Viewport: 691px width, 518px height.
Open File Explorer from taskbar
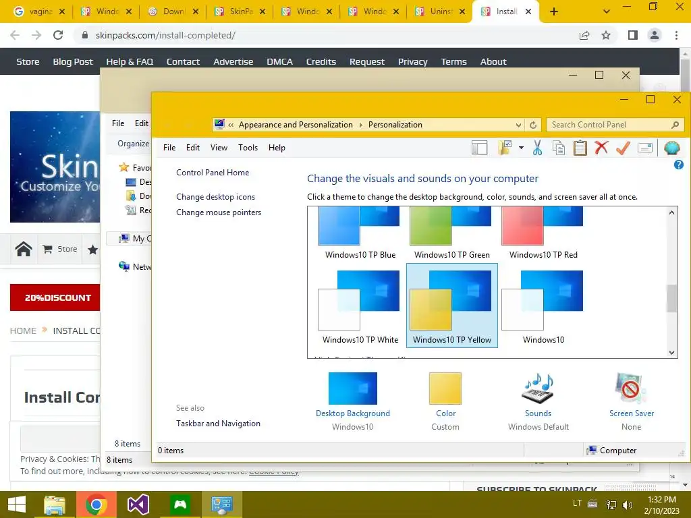pyautogui.click(x=54, y=505)
